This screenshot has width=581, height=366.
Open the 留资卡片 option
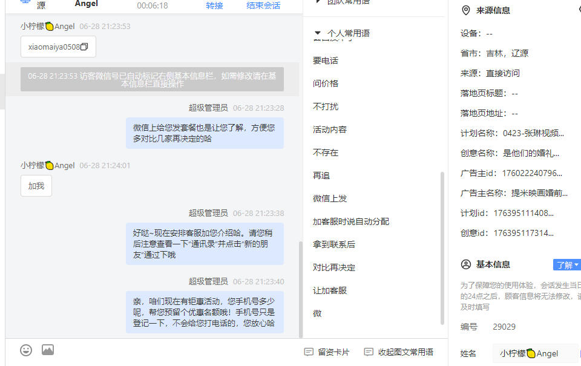333,352
